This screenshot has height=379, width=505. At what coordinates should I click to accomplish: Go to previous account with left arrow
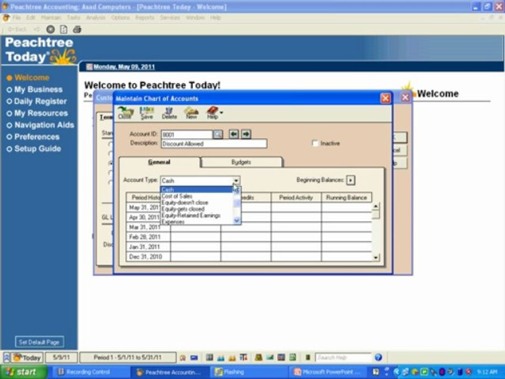pyautogui.click(x=234, y=134)
